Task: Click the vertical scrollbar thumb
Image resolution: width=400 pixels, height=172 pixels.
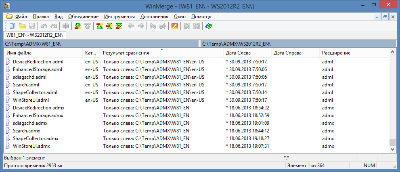Action: pos(393,142)
